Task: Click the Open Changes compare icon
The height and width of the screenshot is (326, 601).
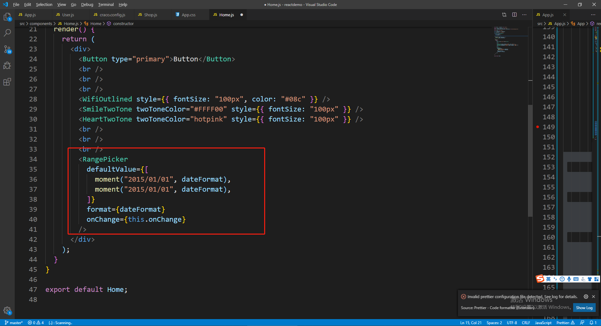Action: tap(504, 15)
